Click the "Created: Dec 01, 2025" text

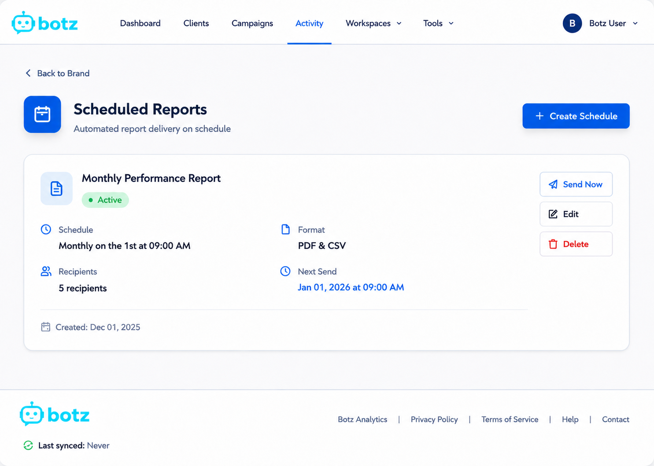98,327
